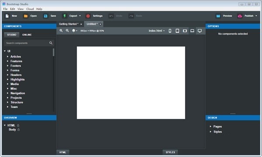Open the Help menu
The width and height of the screenshot is (262, 157).
[x=39, y=9]
